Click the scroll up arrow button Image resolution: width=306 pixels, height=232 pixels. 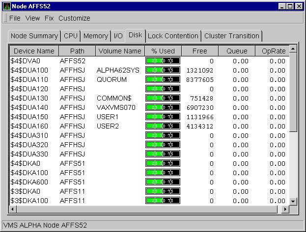tap(293, 49)
